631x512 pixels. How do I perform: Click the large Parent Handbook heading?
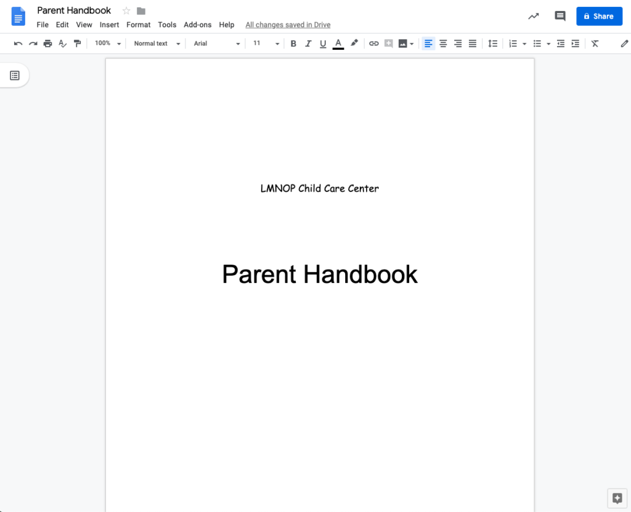320,274
